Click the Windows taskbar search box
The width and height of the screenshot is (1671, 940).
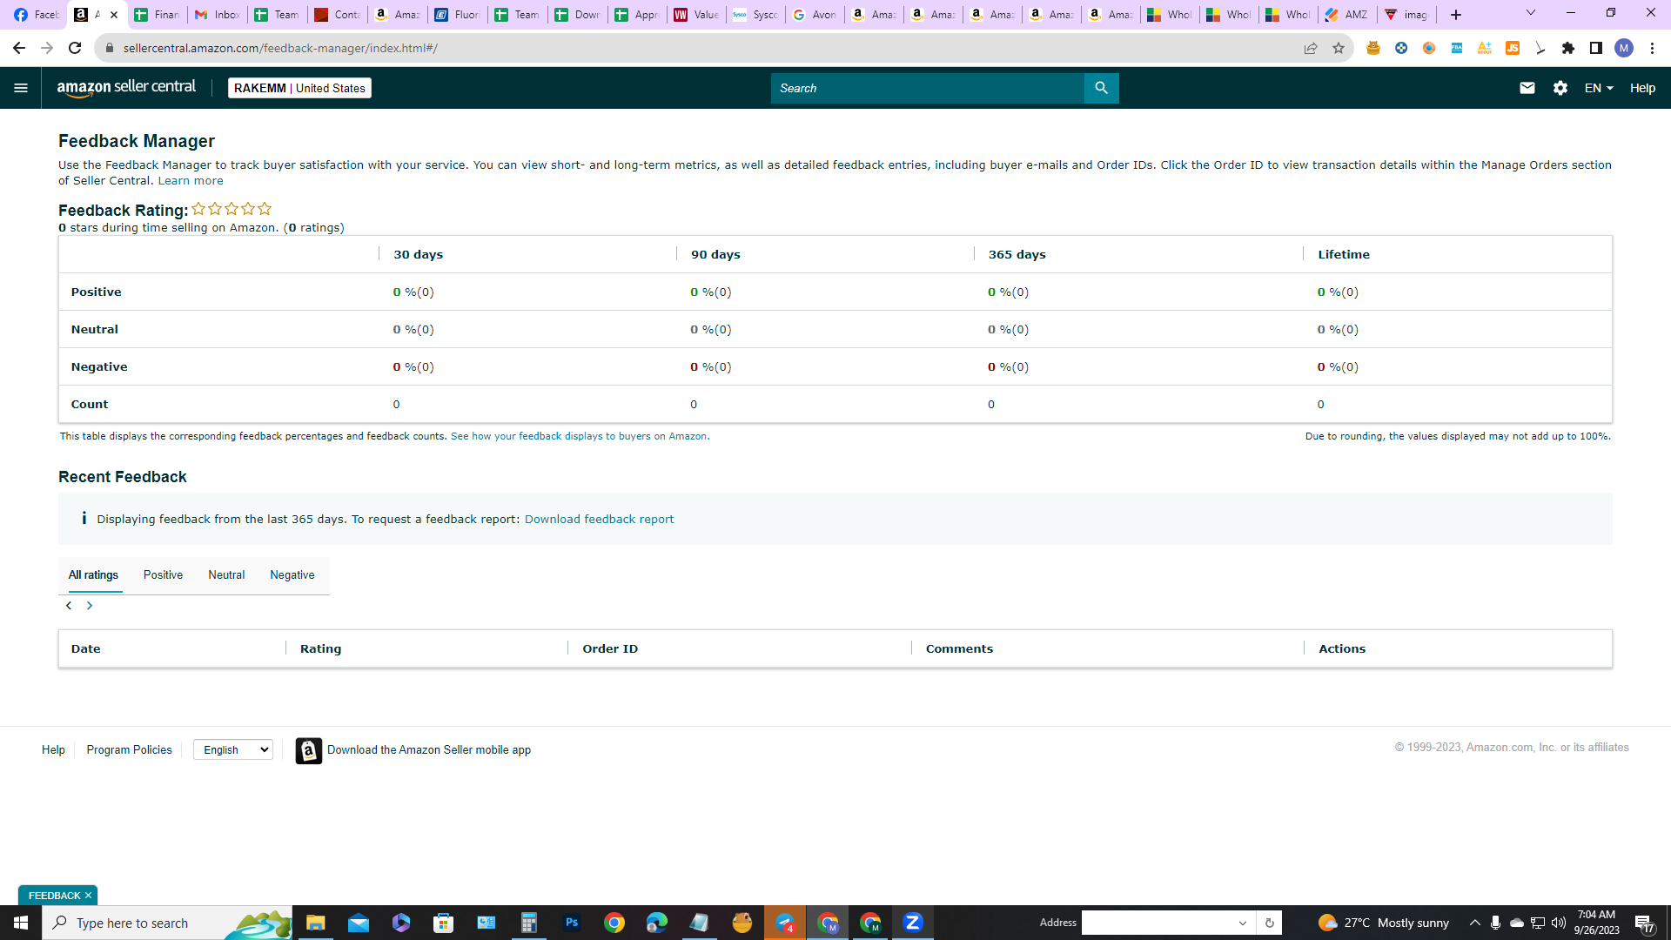point(165,923)
